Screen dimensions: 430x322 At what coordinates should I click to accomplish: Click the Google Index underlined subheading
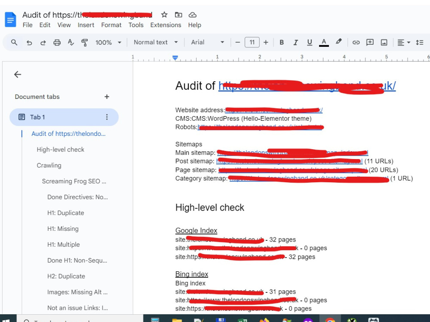coord(196,231)
